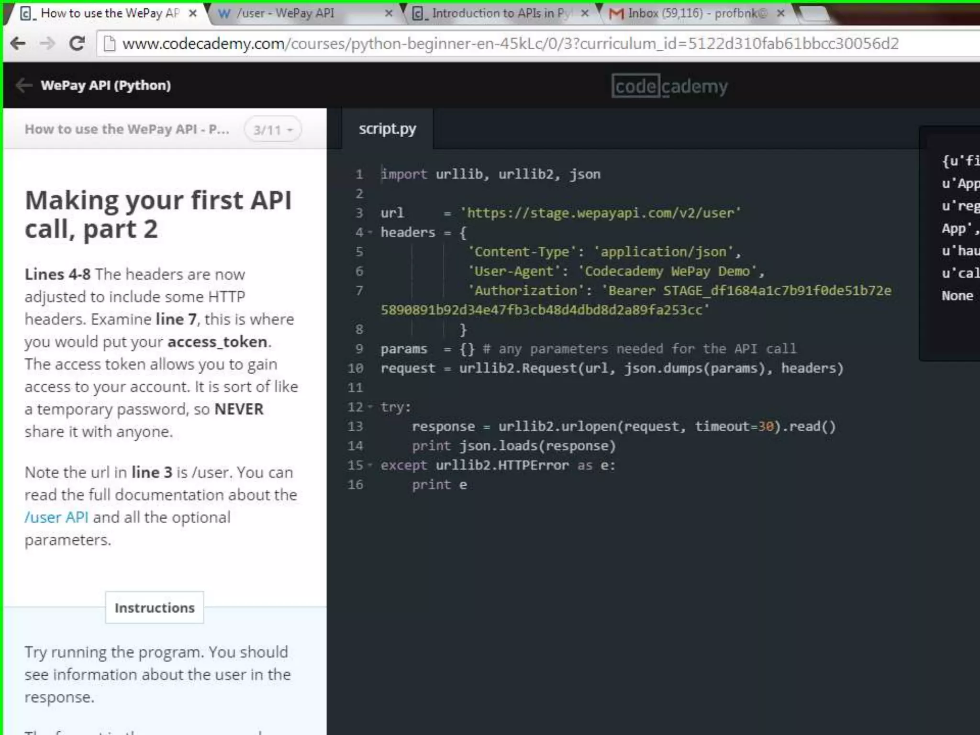Click line number 11 in the gutter
The width and height of the screenshot is (980, 735).
tap(356, 388)
